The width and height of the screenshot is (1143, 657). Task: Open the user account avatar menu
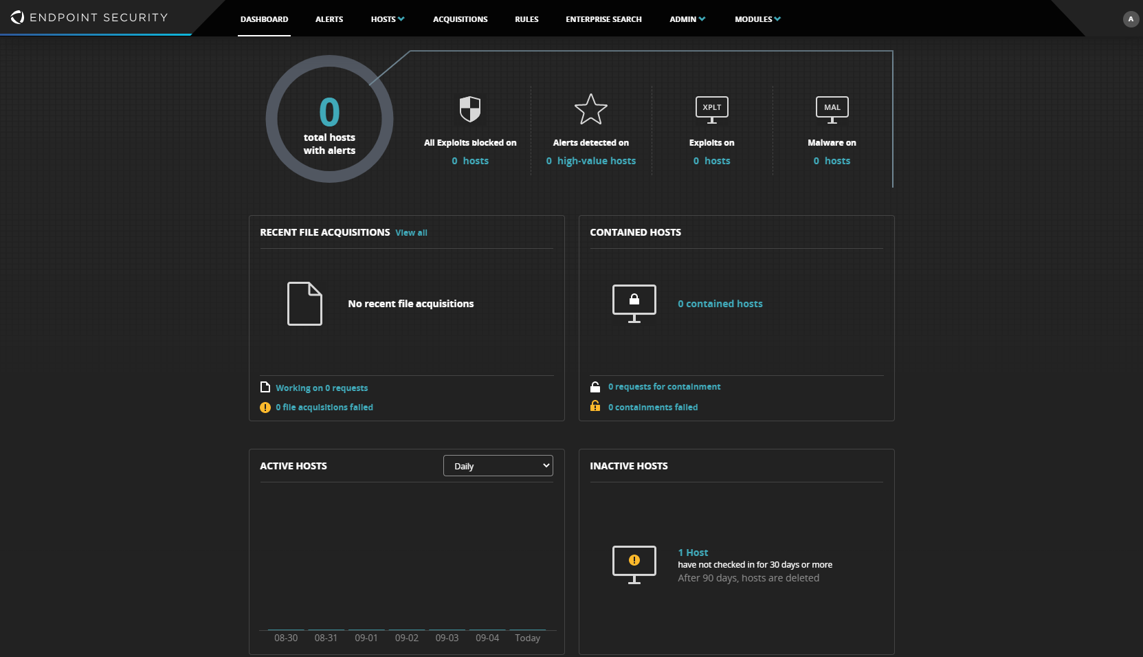(1131, 19)
